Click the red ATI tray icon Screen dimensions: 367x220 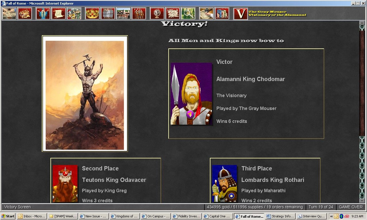(x=347, y=216)
